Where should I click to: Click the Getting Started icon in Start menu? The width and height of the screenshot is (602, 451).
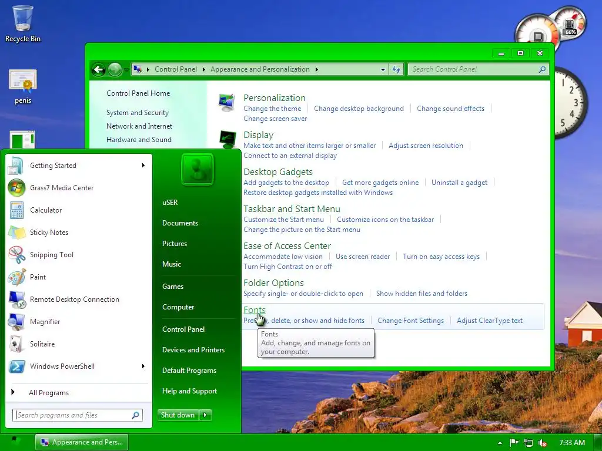coord(16,166)
